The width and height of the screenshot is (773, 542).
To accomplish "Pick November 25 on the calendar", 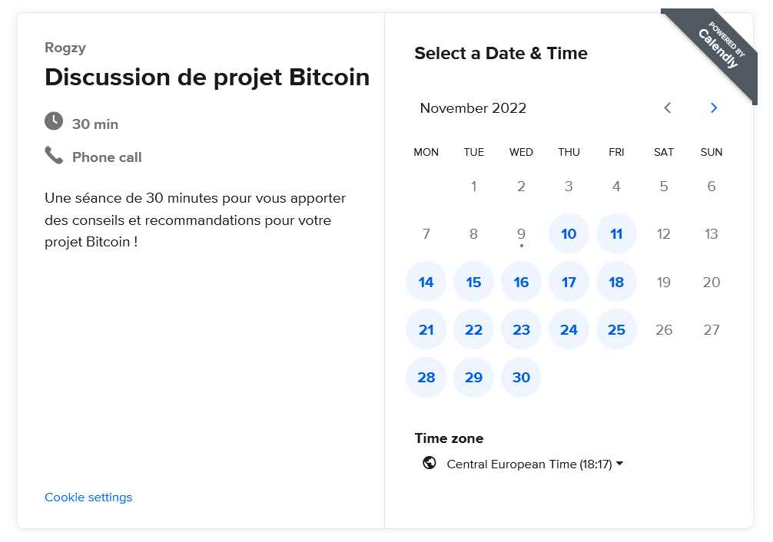I will [x=616, y=329].
